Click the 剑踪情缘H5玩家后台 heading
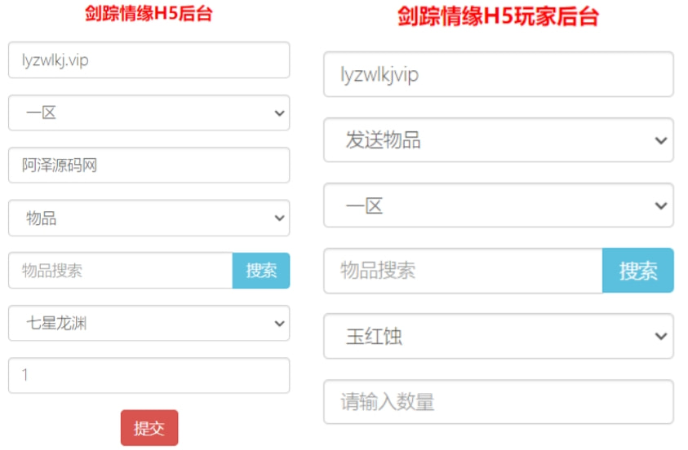Screen dimensions: 688x450 click(x=498, y=17)
